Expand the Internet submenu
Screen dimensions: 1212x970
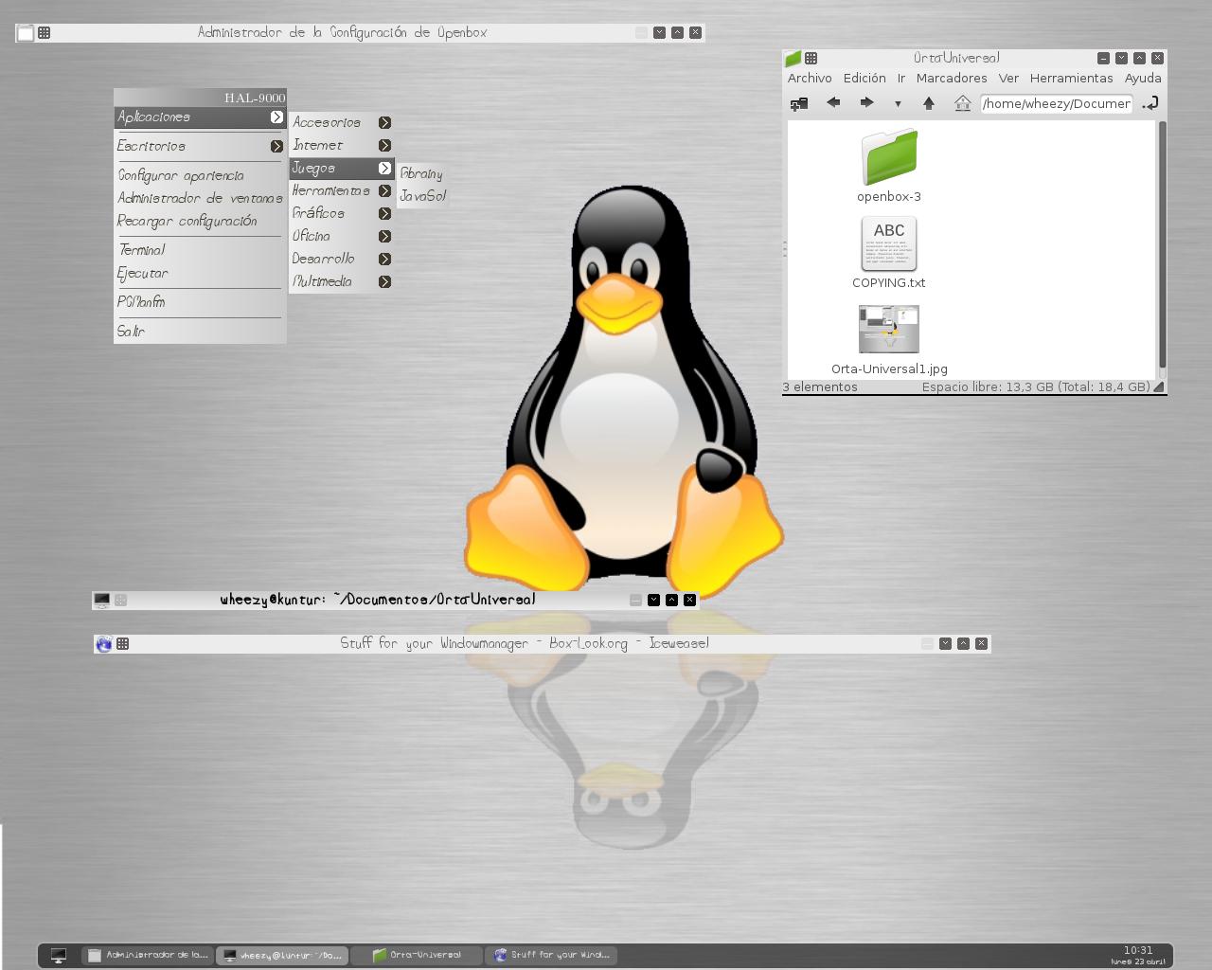point(341,145)
